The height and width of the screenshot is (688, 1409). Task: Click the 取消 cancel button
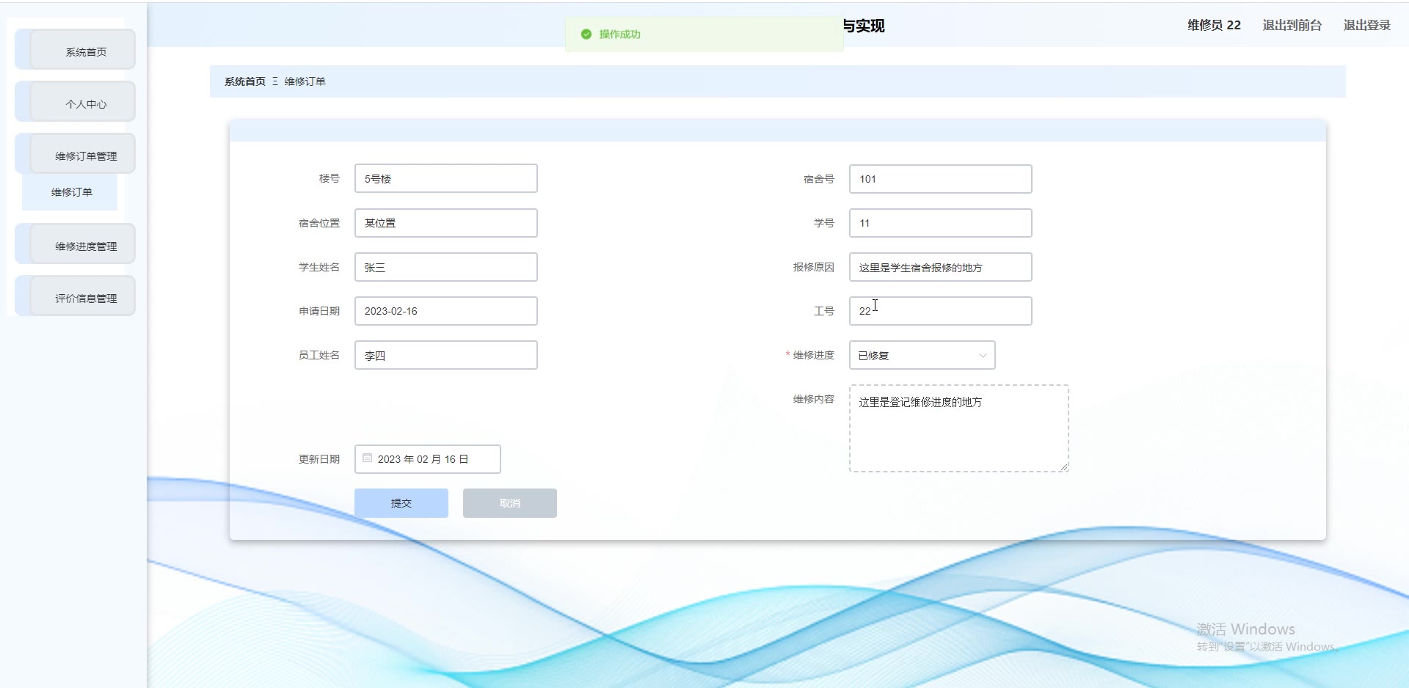tap(510, 503)
